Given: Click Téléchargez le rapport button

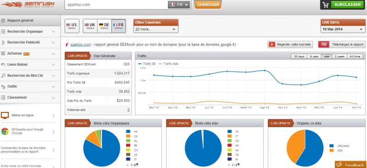Looking at the screenshot, I should (342, 45).
